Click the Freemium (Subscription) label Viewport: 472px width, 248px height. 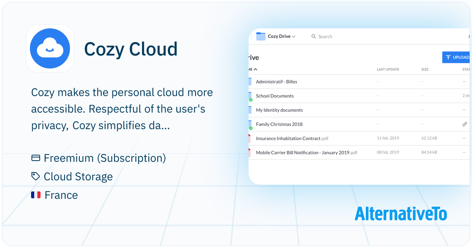[x=105, y=158]
